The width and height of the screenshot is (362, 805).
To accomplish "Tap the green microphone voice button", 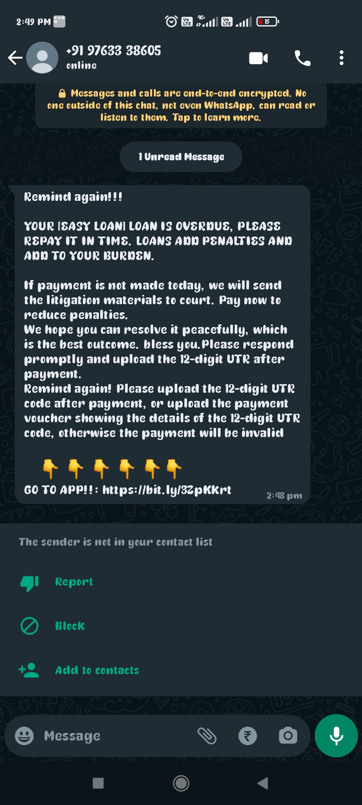I will [336, 736].
